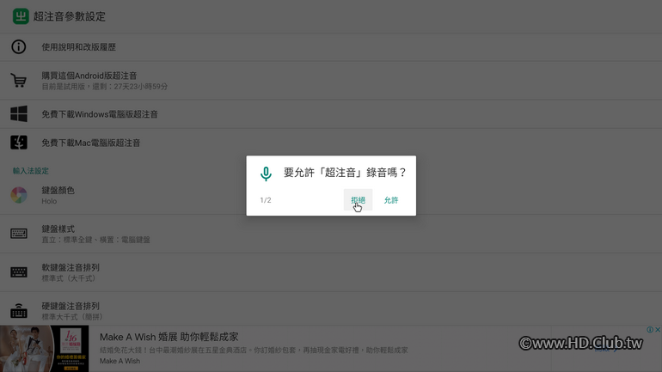
Task: Click the green 超注音 app logo icon
Action: (x=21, y=16)
